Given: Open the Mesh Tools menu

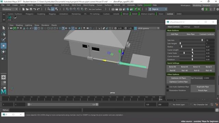Looking at the screenshot, I should [76, 5].
